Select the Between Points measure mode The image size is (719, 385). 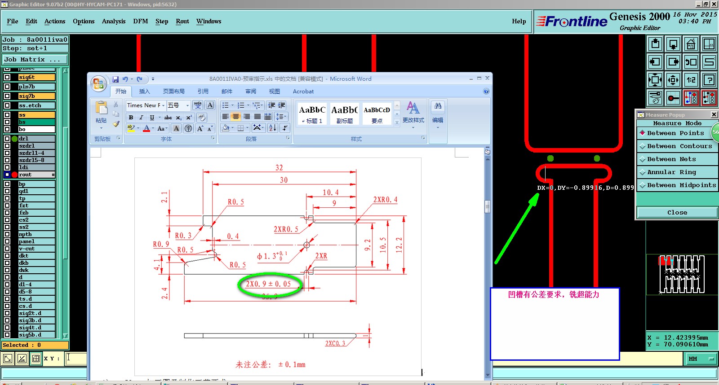(675, 133)
